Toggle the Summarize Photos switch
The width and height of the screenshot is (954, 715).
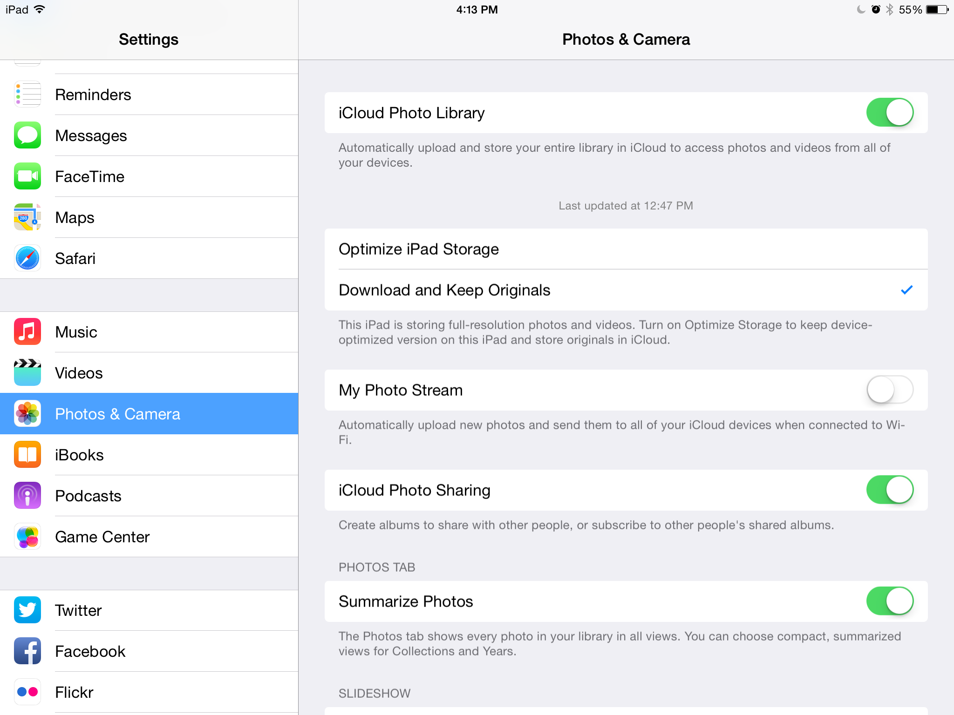click(x=890, y=601)
